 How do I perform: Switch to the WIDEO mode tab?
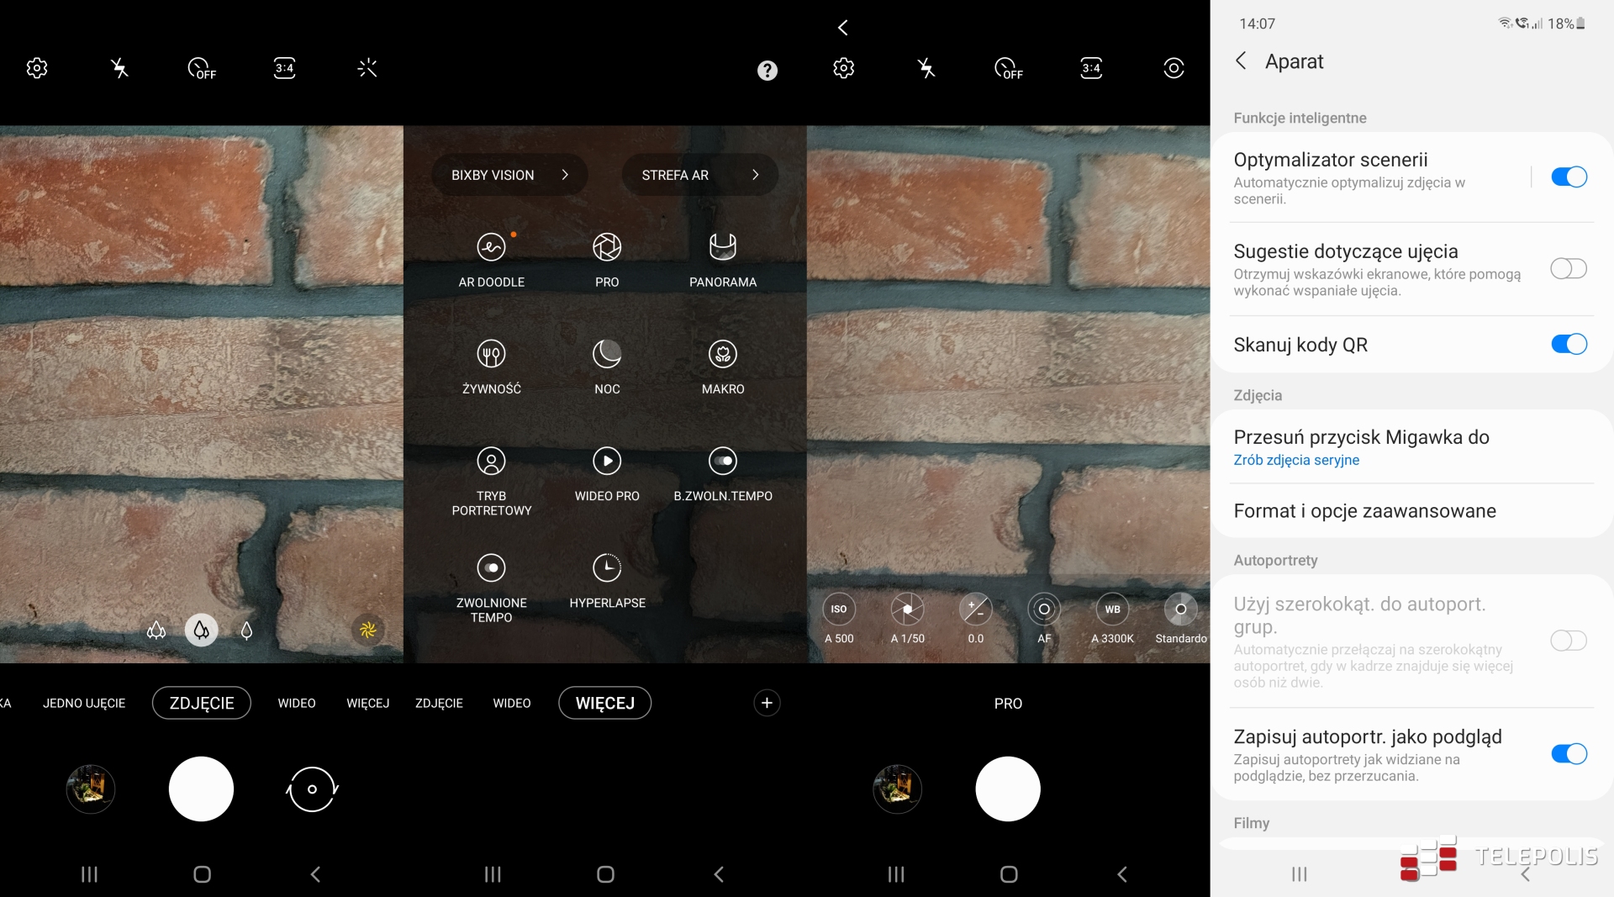(296, 704)
